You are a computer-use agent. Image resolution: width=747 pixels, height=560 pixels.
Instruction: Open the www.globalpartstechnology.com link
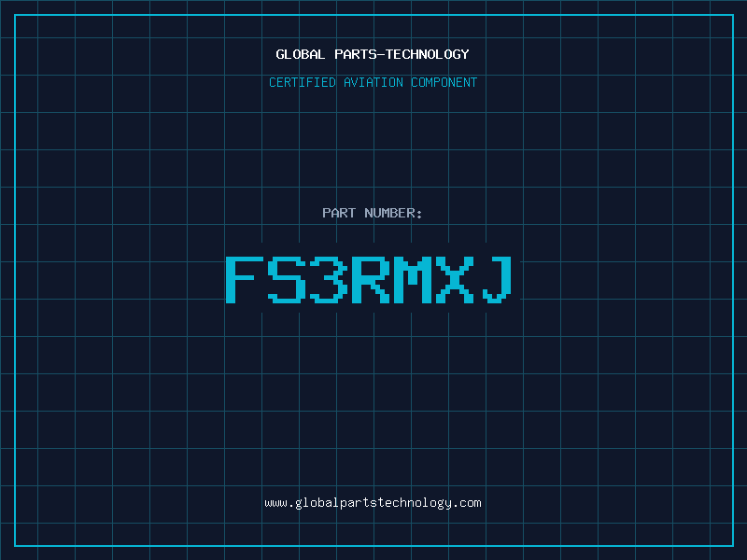point(373,503)
